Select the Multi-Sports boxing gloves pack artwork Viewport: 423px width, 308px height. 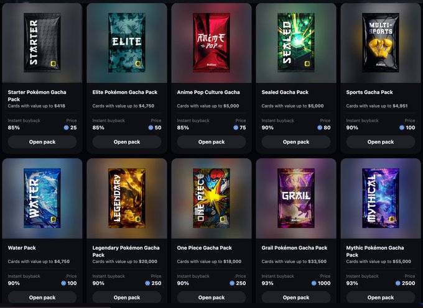click(x=380, y=43)
